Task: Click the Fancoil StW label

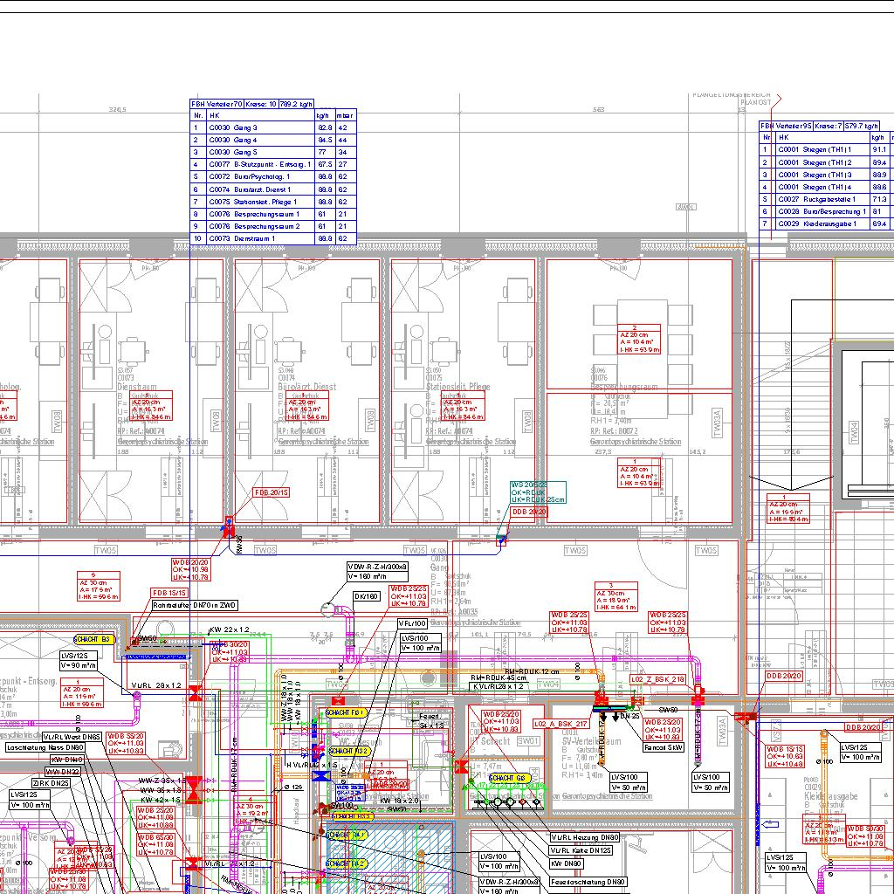Action: [663, 747]
